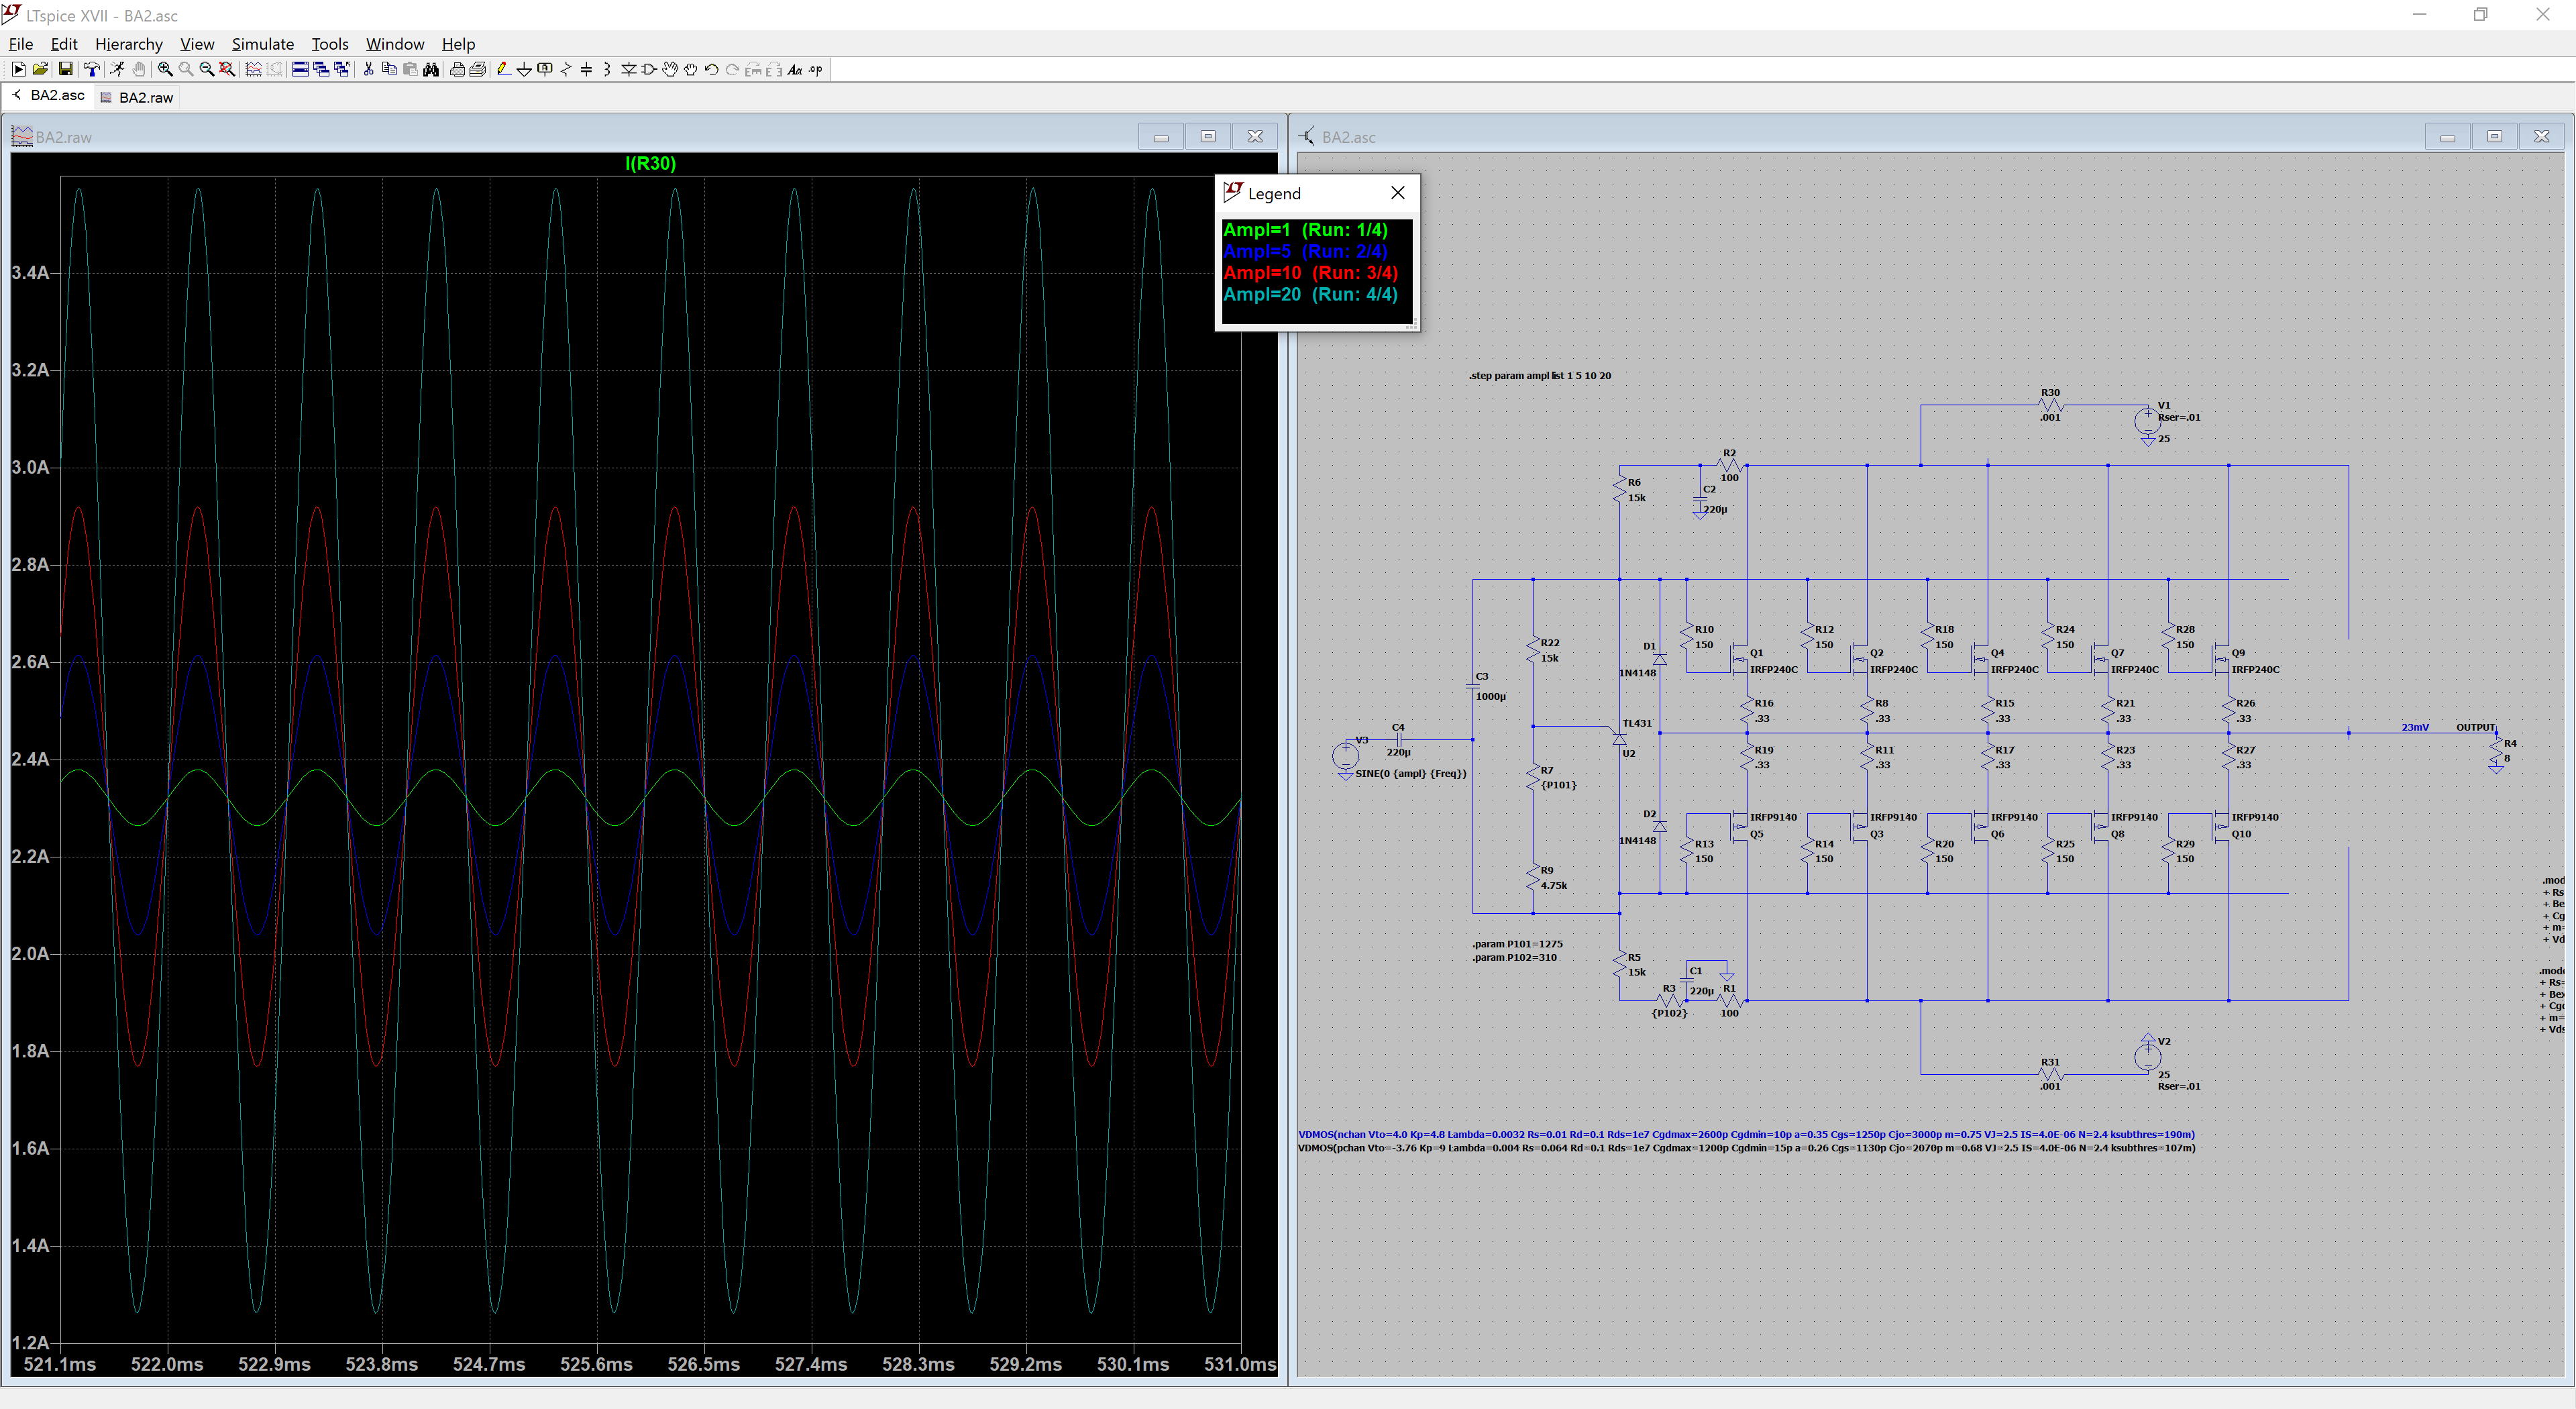Click the 525.6ms label on time axis
2576x1409 pixels.
point(596,1364)
